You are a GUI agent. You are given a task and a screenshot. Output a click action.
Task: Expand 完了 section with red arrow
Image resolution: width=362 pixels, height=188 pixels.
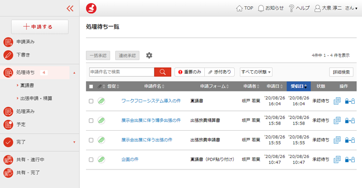pyautogui.click(x=74, y=143)
